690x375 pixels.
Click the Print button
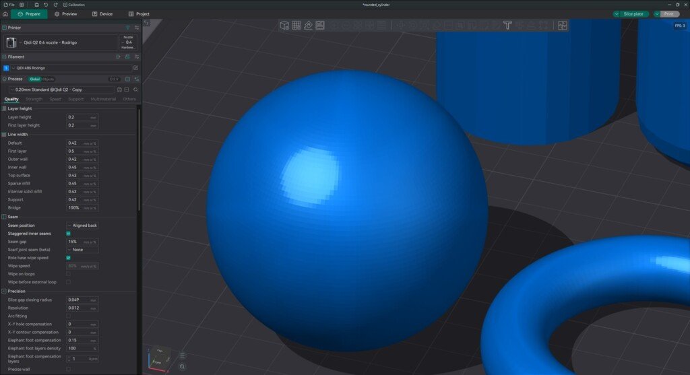tap(669, 14)
